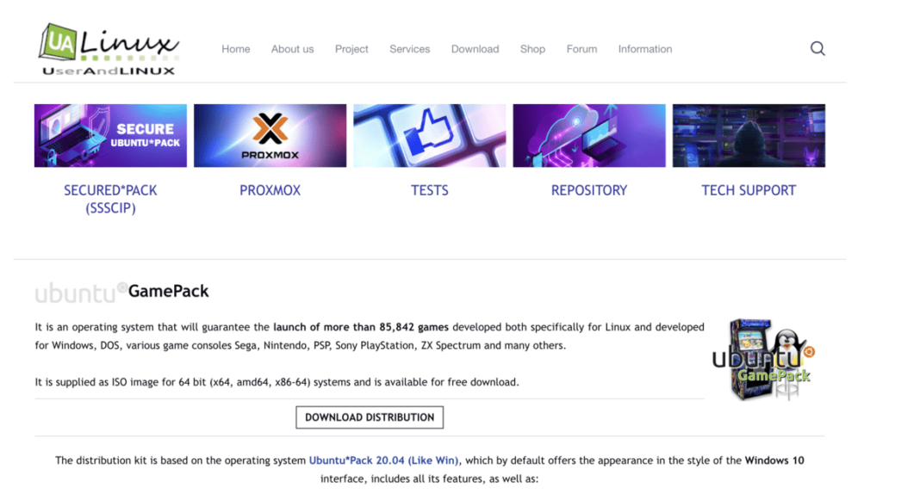
Task: Click the Tech Support hacker image
Action: tap(749, 135)
